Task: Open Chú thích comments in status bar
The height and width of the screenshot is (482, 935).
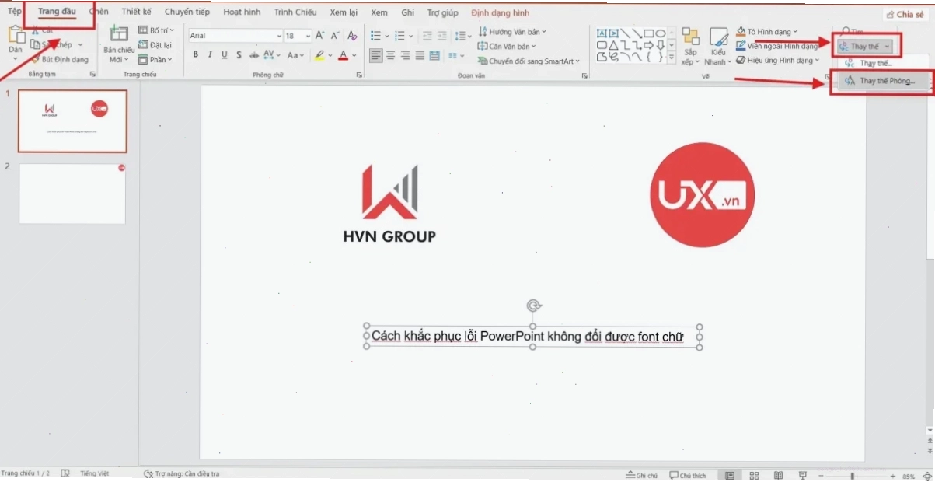Action: [x=688, y=475]
